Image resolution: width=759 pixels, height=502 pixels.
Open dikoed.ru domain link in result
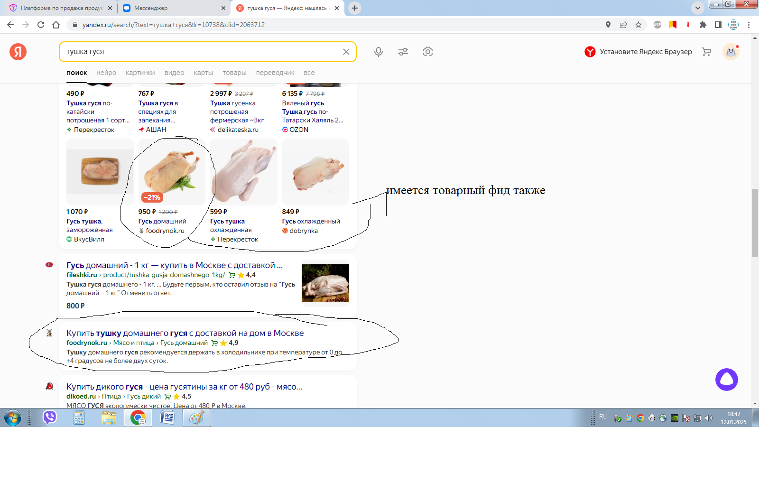click(81, 396)
